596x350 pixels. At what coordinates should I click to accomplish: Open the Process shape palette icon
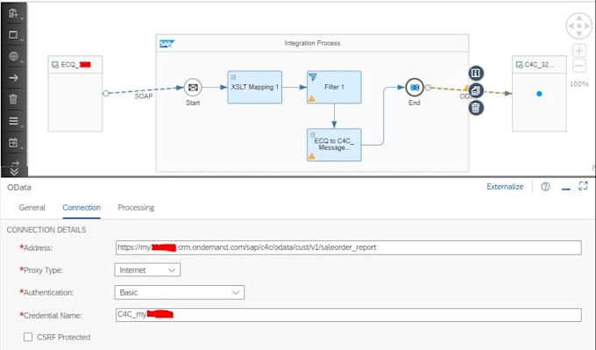tap(13, 34)
